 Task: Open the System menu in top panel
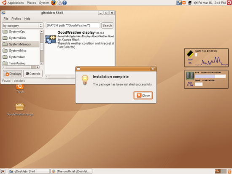(x=44, y=3)
